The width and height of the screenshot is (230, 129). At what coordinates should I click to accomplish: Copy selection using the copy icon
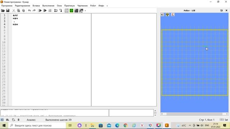[x=18, y=10]
